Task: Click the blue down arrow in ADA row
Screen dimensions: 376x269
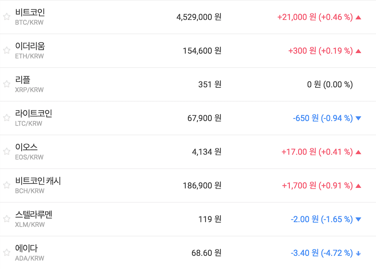Action: tap(358, 253)
